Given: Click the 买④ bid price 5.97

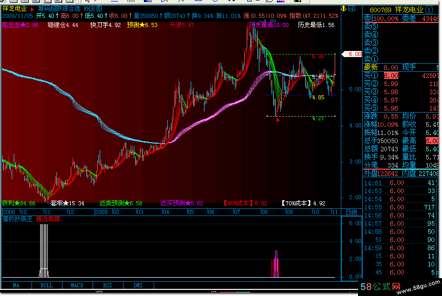Looking at the screenshot, I should coord(391,100).
